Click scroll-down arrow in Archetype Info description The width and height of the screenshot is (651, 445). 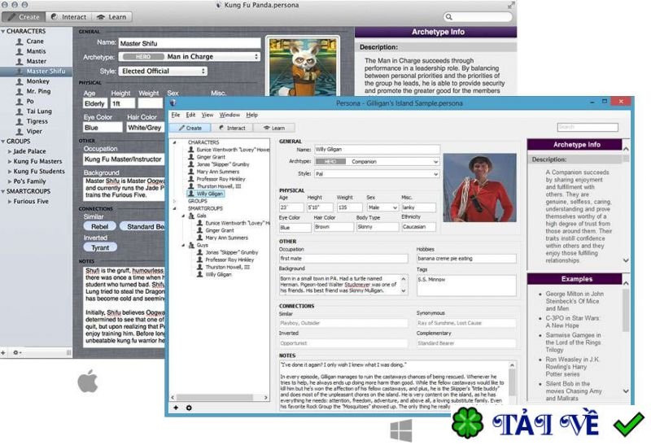coord(626,260)
